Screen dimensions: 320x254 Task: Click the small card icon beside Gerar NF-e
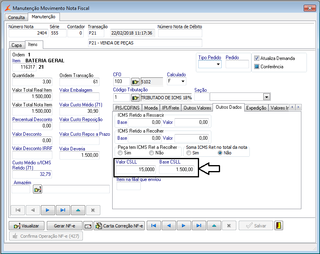pyautogui.click(x=88, y=226)
